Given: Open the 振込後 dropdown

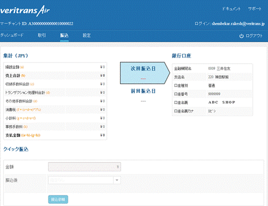Looking at the screenshot, I should tap(84, 180).
